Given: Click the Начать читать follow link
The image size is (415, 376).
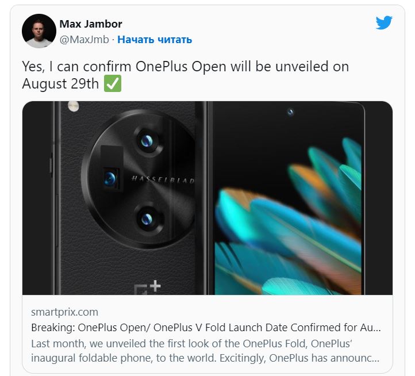Looking at the screenshot, I should coord(155,40).
